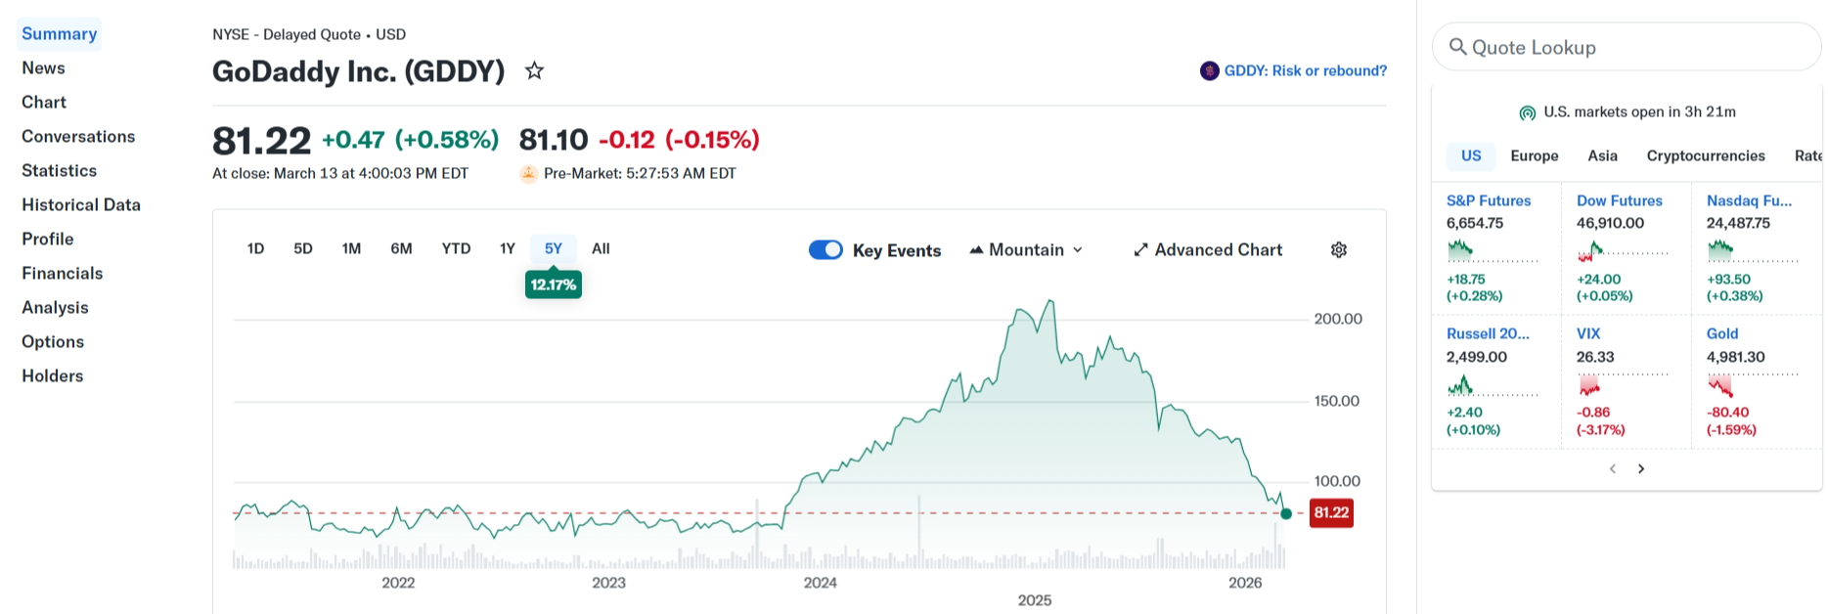Click the markets open signal icon

[x=1527, y=112]
